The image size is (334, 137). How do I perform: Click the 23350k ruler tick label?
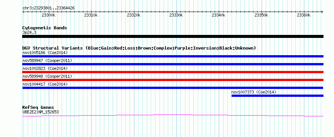(261, 15)
